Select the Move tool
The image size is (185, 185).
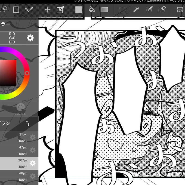tap(47, 10)
